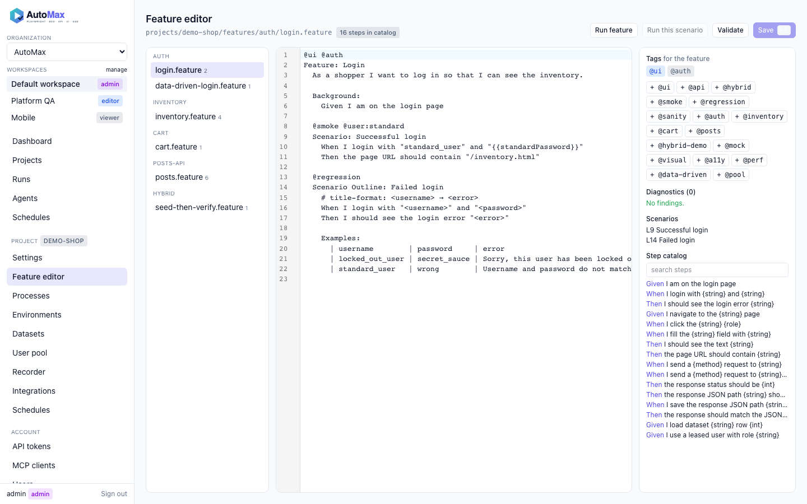Screen dimensions: 807x504
Task: Insert step 'I load dataset {string} row {int}'
Action: point(717,425)
